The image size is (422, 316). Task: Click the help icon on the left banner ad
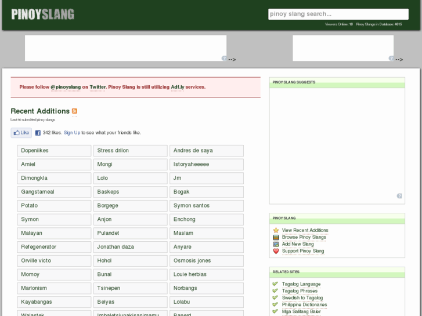click(x=224, y=58)
